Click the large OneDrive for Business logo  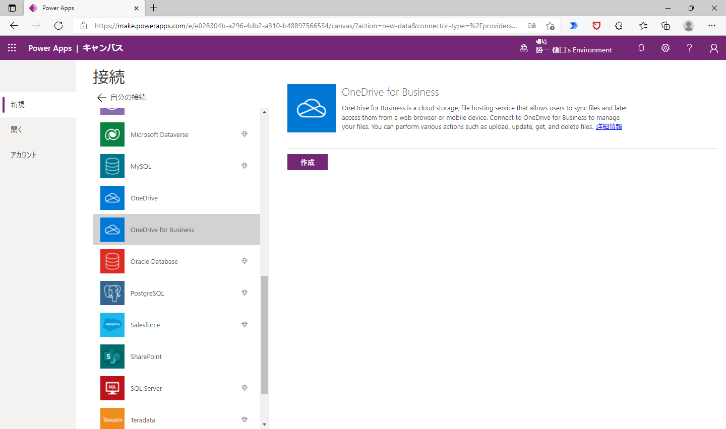click(312, 108)
